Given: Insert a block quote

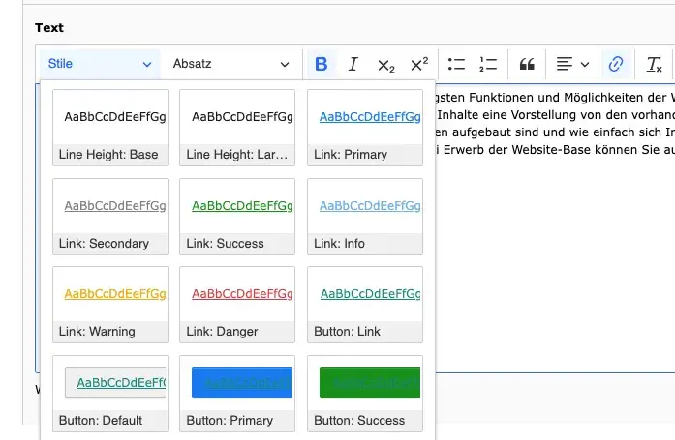Looking at the screenshot, I should (x=528, y=65).
